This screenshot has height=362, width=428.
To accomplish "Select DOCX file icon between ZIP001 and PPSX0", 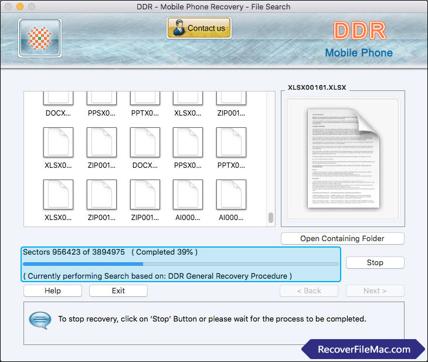I will tap(145, 143).
